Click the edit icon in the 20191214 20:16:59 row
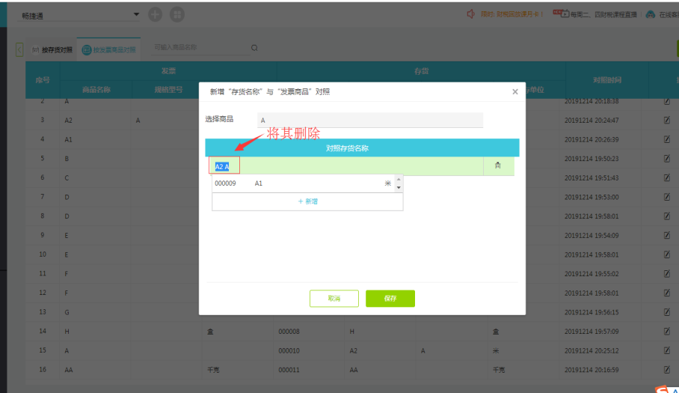The width and height of the screenshot is (679, 393). [x=666, y=370]
